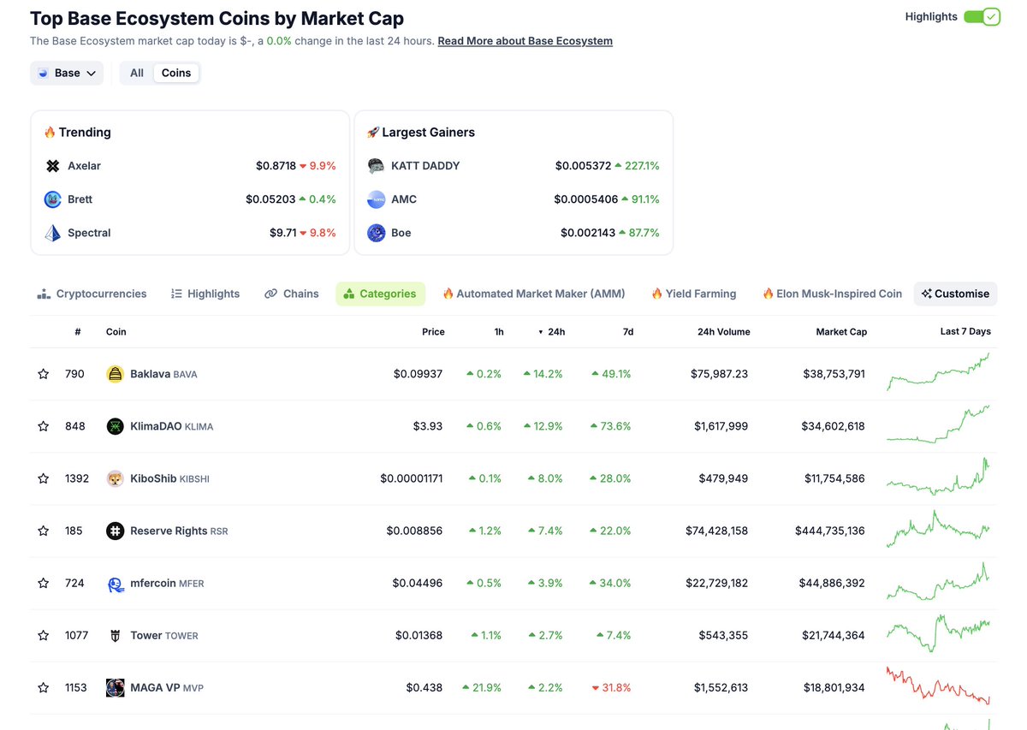Open the mfercoin coin page link

[x=167, y=583]
